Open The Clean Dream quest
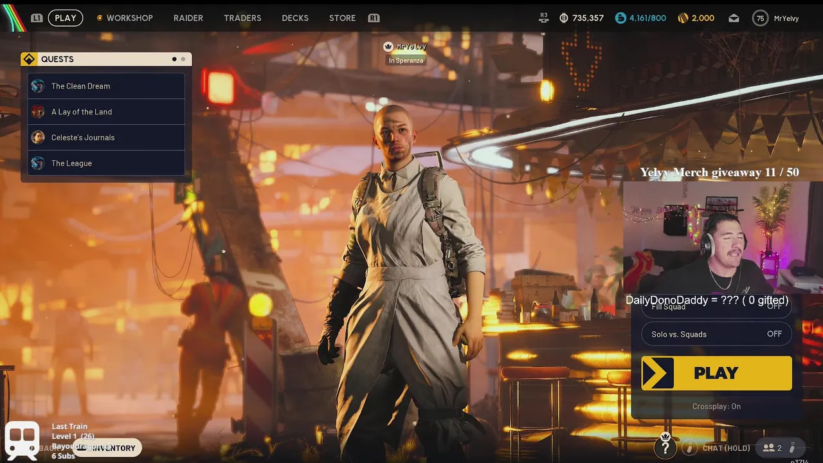 [x=106, y=86]
